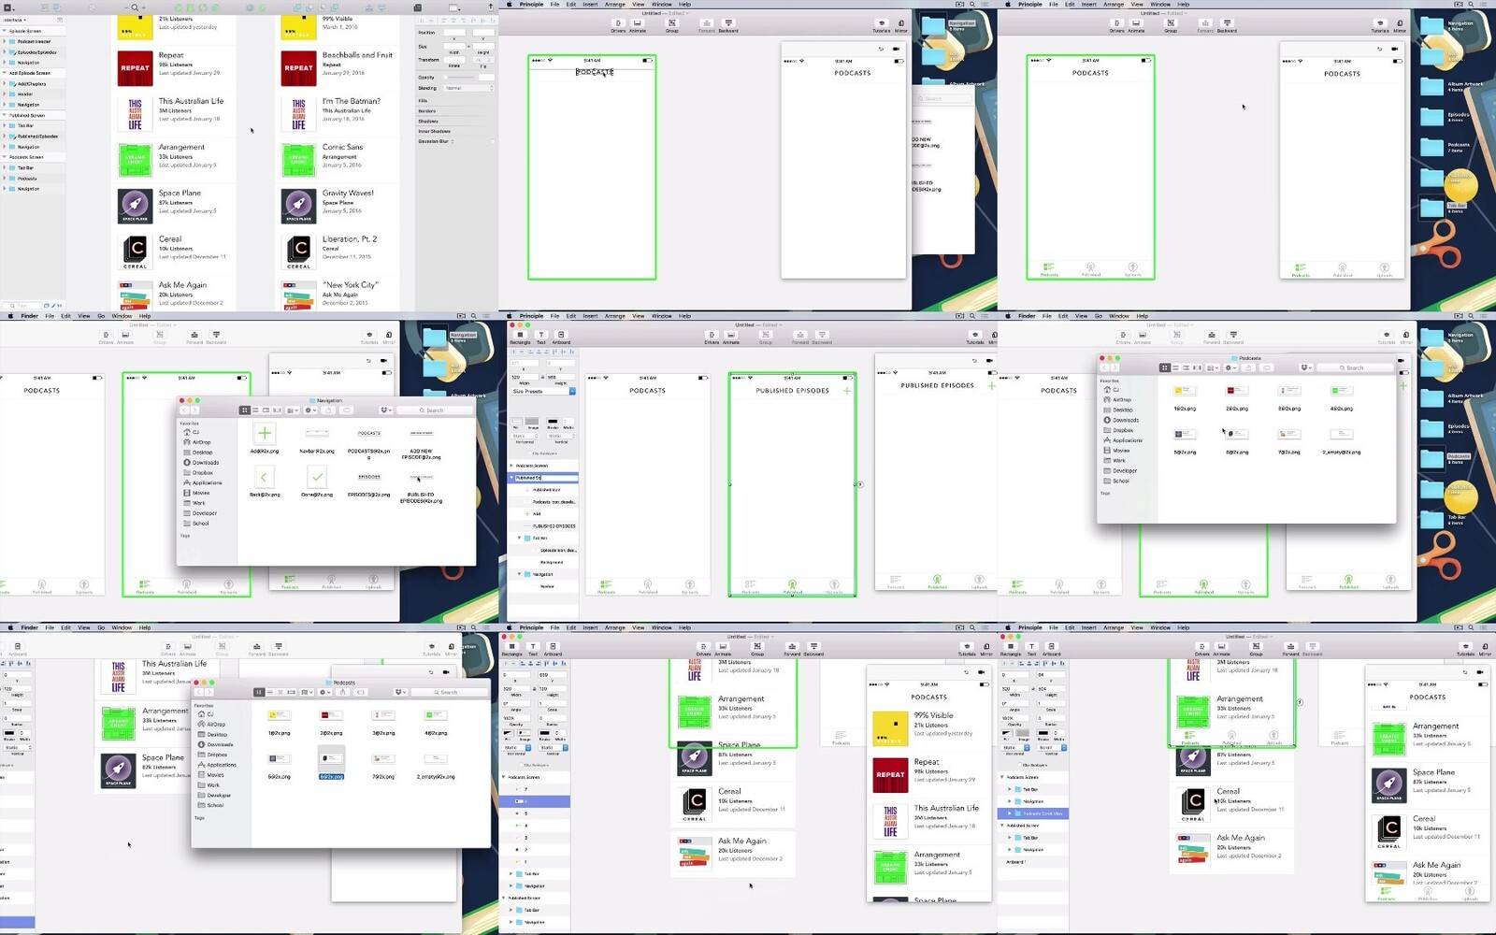Click the Downloads icon in Navigation Finder sidebar

pyautogui.click(x=187, y=462)
